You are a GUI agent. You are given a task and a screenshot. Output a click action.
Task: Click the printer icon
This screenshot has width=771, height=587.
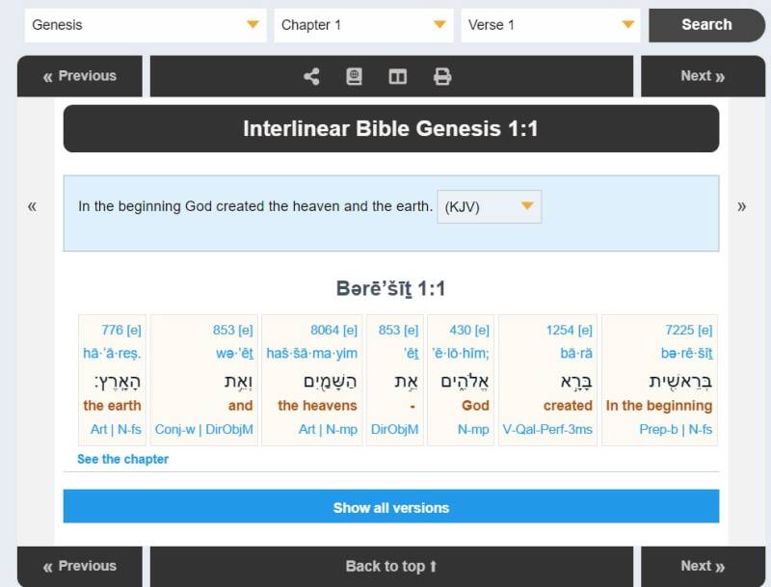[442, 76]
